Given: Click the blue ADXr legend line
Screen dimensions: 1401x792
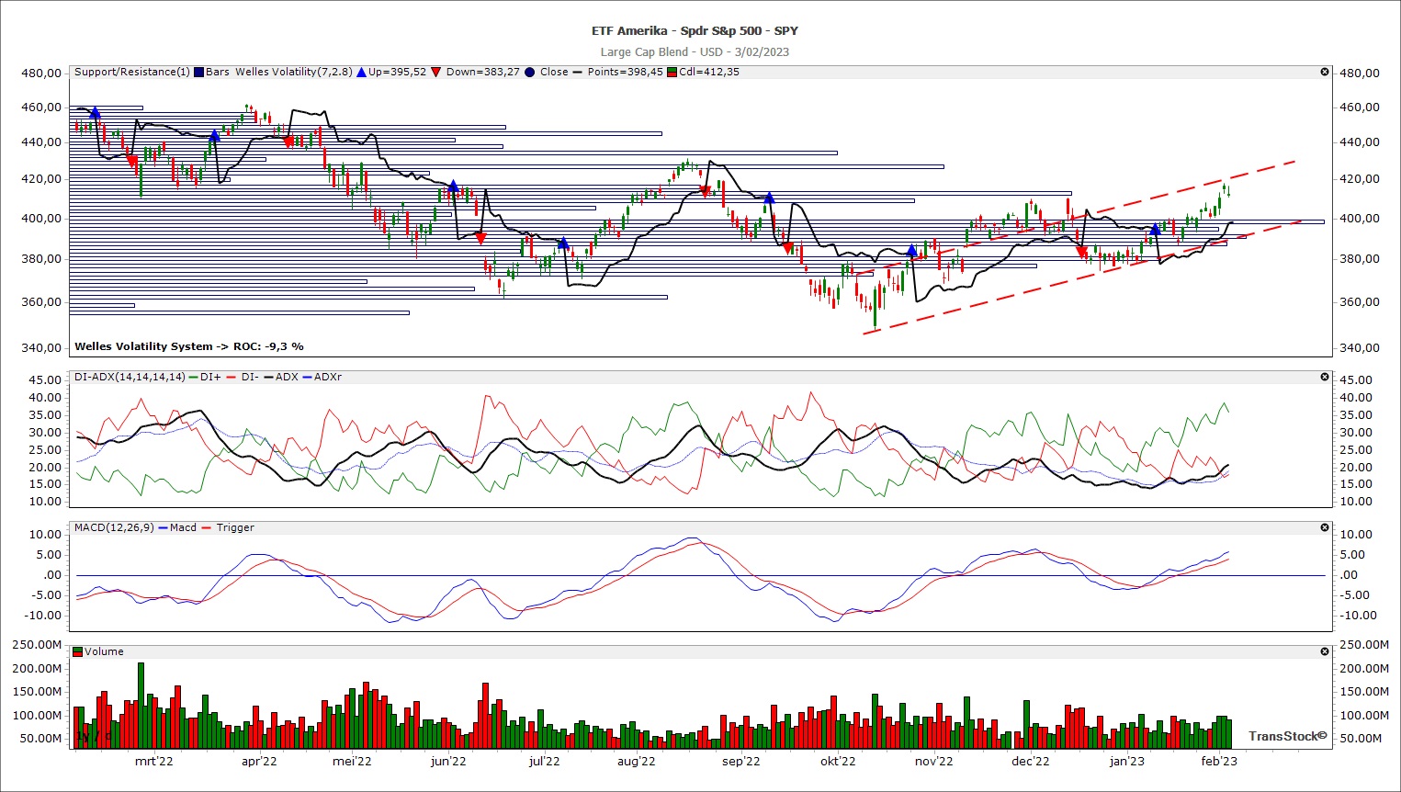Looking at the screenshot, I should click(x=308, y=377).
